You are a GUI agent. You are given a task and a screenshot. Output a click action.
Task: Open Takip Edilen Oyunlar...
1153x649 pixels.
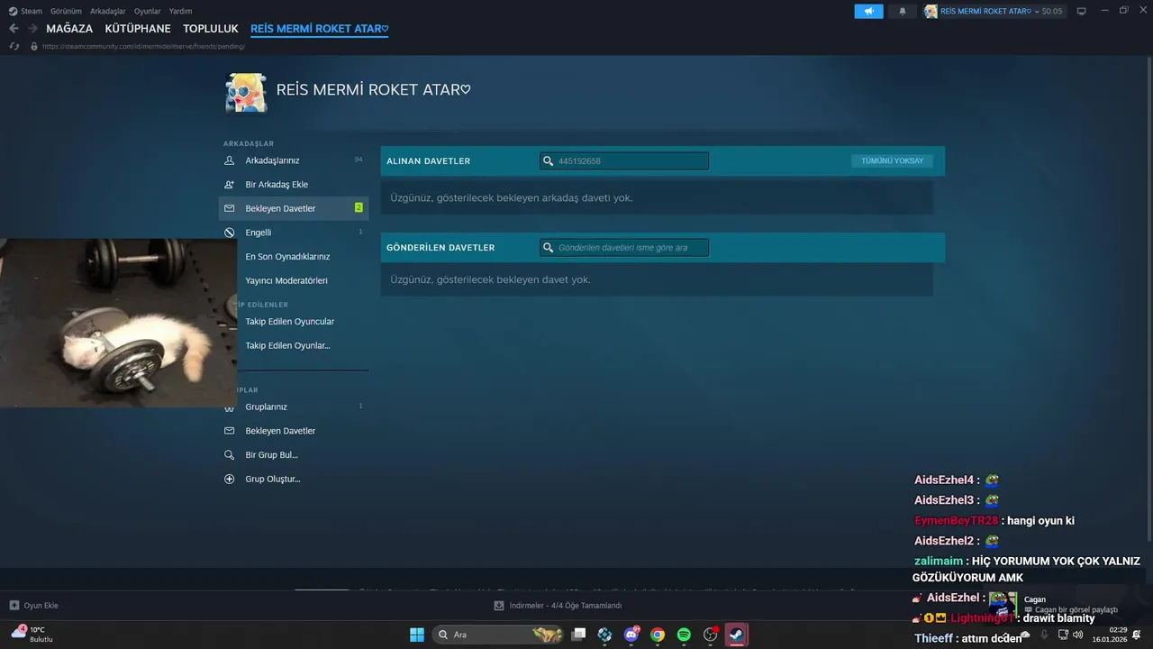pos(287,345)
